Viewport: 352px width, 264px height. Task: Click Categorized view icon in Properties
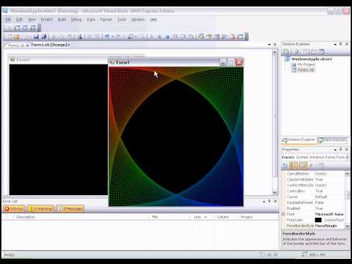coord(286,166)
